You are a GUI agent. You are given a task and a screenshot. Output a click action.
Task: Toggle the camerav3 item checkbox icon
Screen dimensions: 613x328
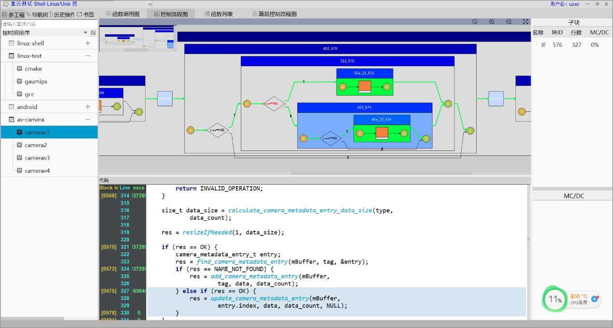[20, 158]
